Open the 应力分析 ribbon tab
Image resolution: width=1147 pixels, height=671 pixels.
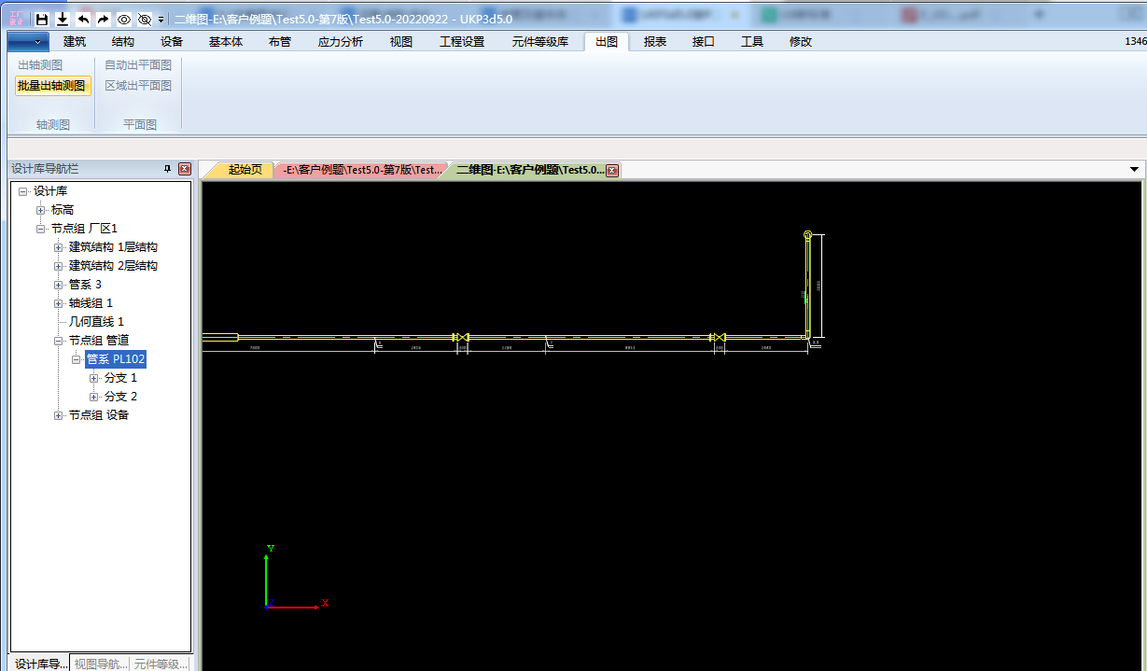point(341,41)
